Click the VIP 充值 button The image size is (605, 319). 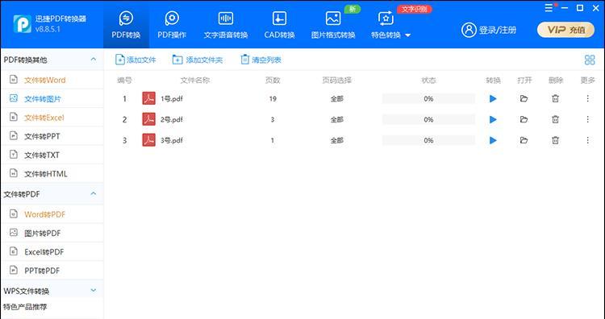click(x=565, y=30)
